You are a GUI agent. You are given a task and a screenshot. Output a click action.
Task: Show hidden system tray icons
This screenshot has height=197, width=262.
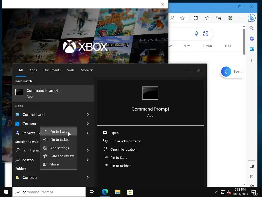tap(216, 192)
